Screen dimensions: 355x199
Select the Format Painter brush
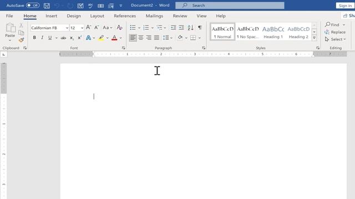click(x=21, y=40)
